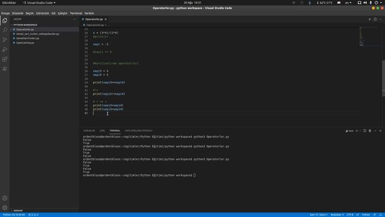Open the Accounts icon in activity bar
385x217 pixels.
point(5,198)
